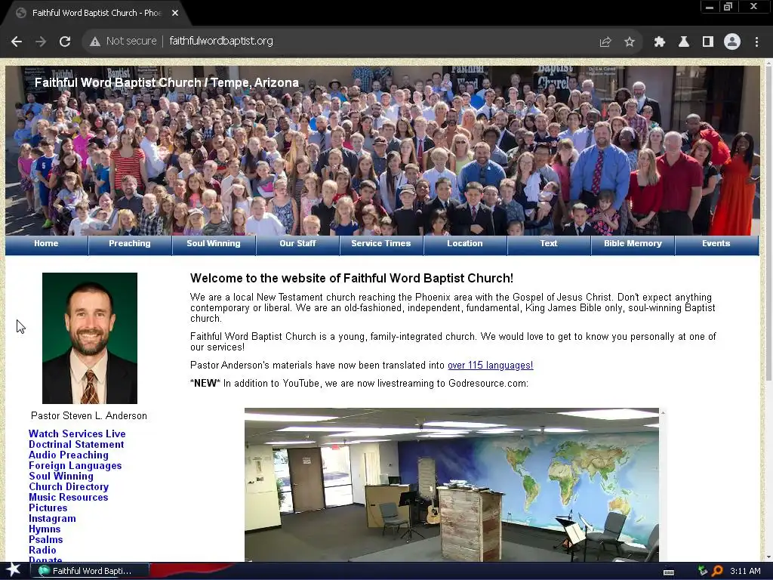Select the Faithful Word Bapti... taskbar window button
The image size is (773, 580).
(x=90, y=571)
